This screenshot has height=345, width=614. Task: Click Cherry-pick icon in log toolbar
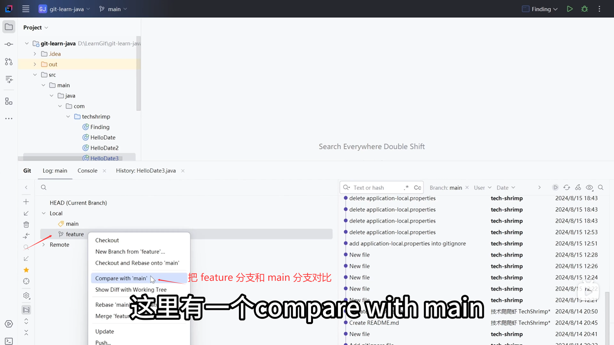tap(578, 188)
